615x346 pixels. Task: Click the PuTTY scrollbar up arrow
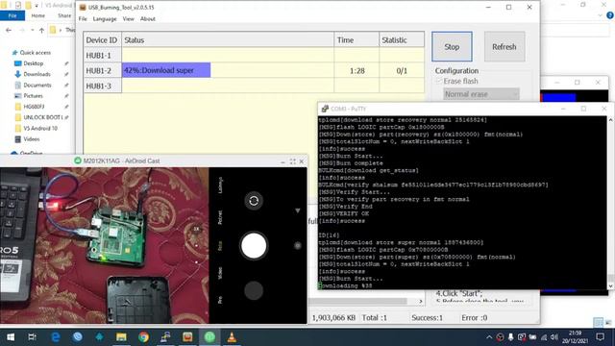point(610,119)
